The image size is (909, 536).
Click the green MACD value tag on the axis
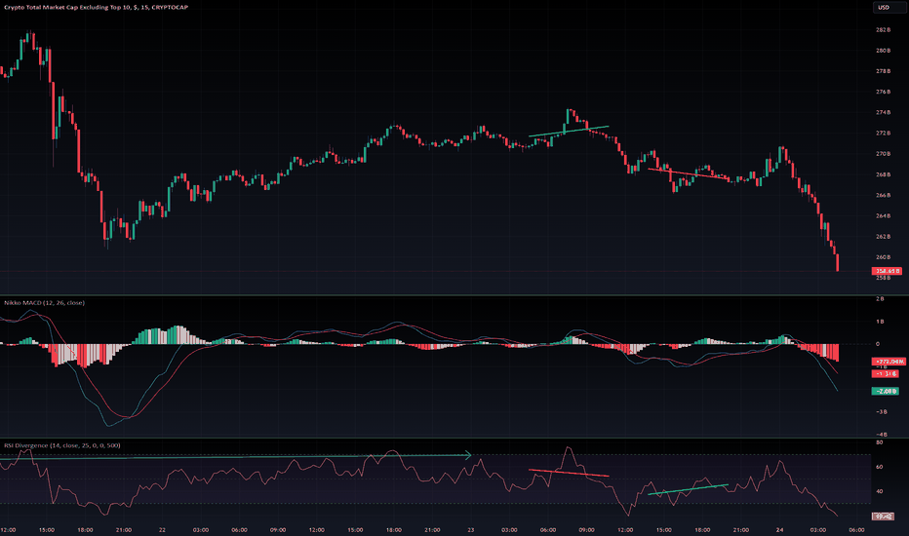(886, 391)
